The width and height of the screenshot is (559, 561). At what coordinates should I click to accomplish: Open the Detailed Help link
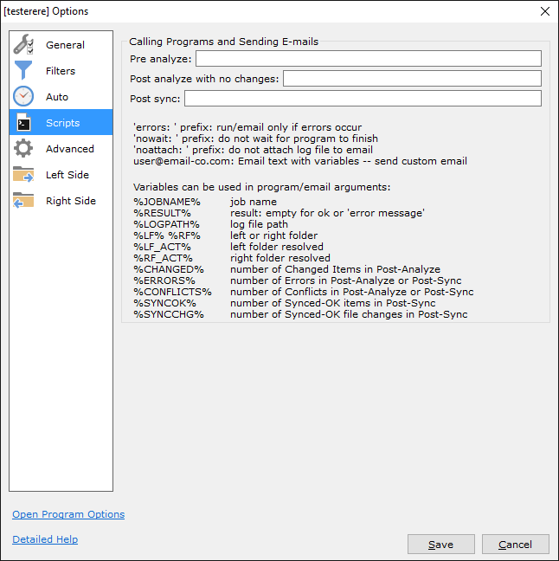click(45, 539)
